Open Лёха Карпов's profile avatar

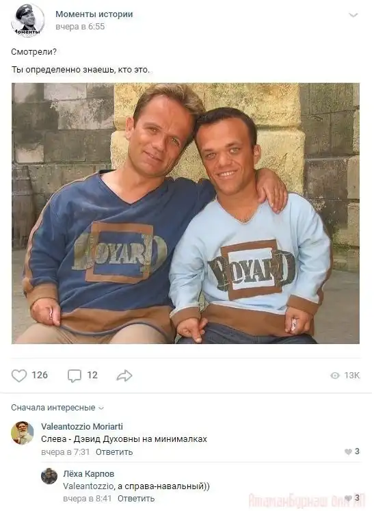49,476
